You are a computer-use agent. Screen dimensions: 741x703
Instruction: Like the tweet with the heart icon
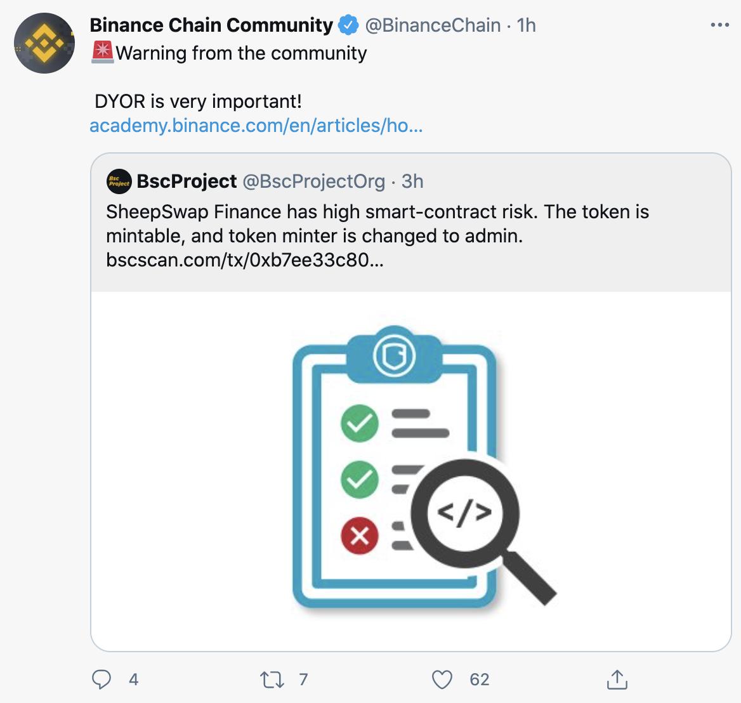pyautogui.click(x=443, y=679)
